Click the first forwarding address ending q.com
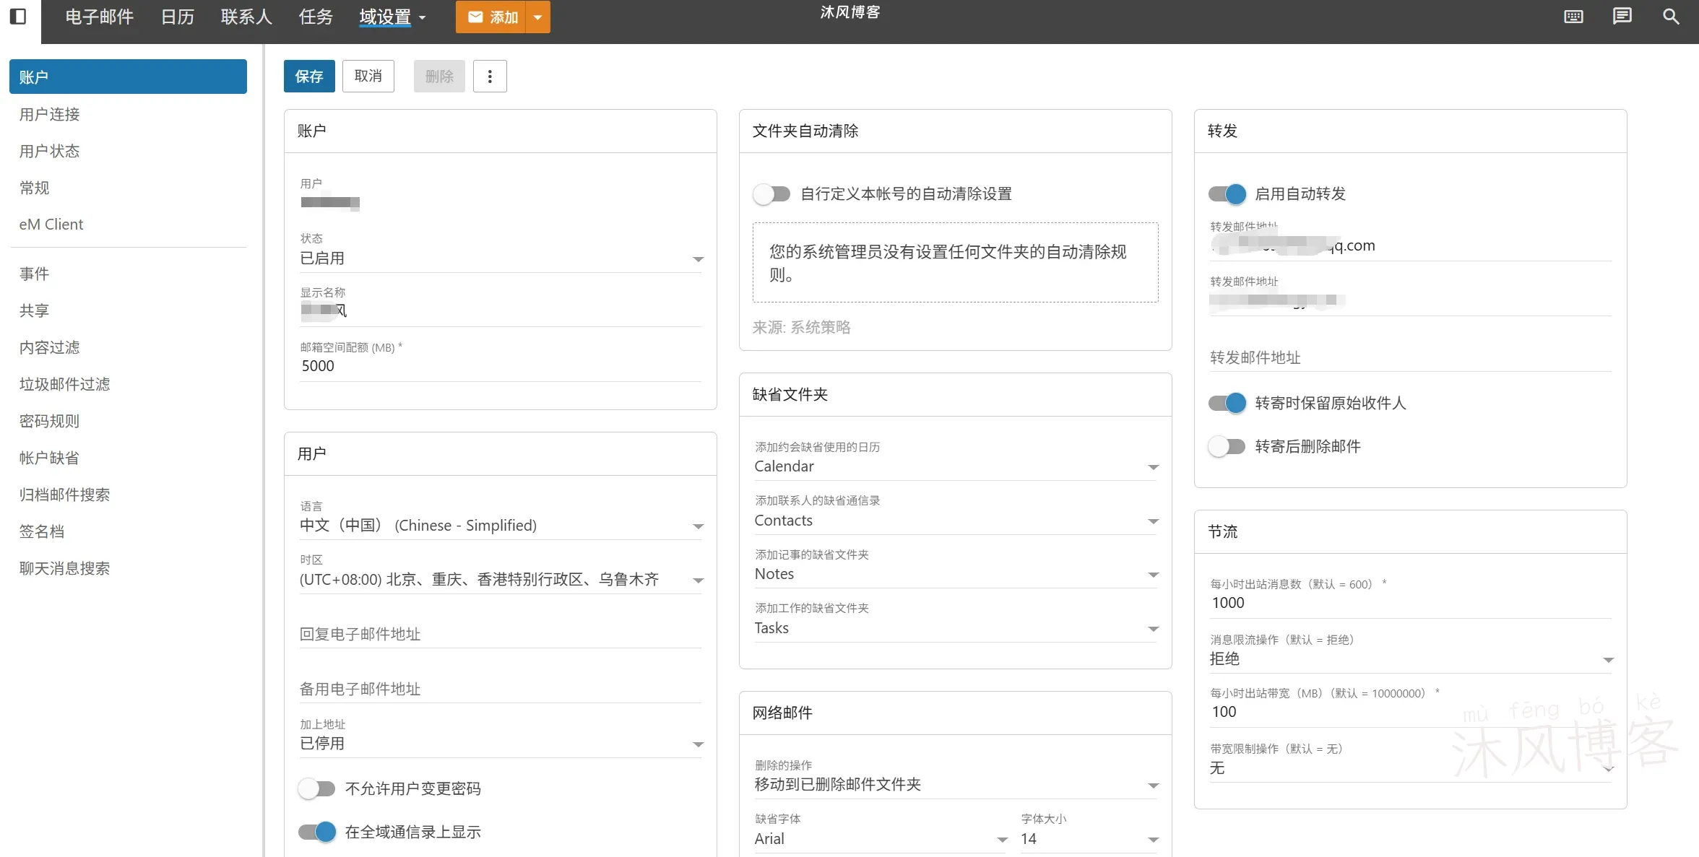Viewport: 1699px width, 857px height. tap(1411, 246)
